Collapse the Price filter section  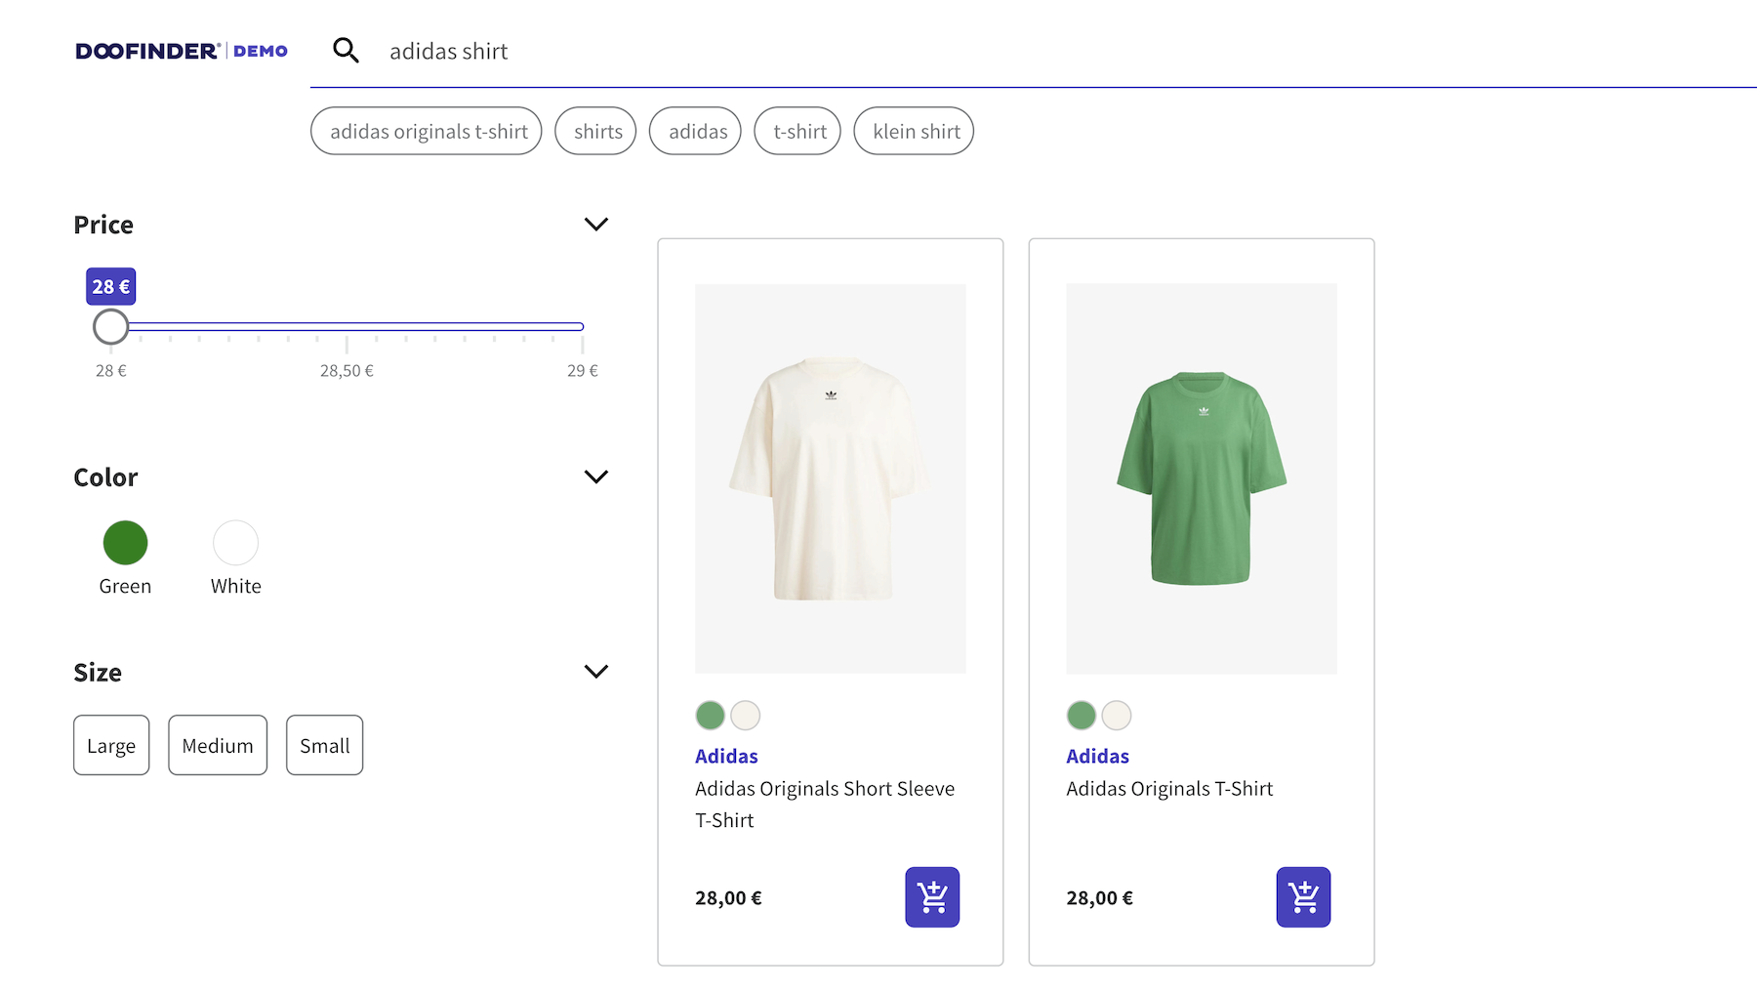pos(596,225)
